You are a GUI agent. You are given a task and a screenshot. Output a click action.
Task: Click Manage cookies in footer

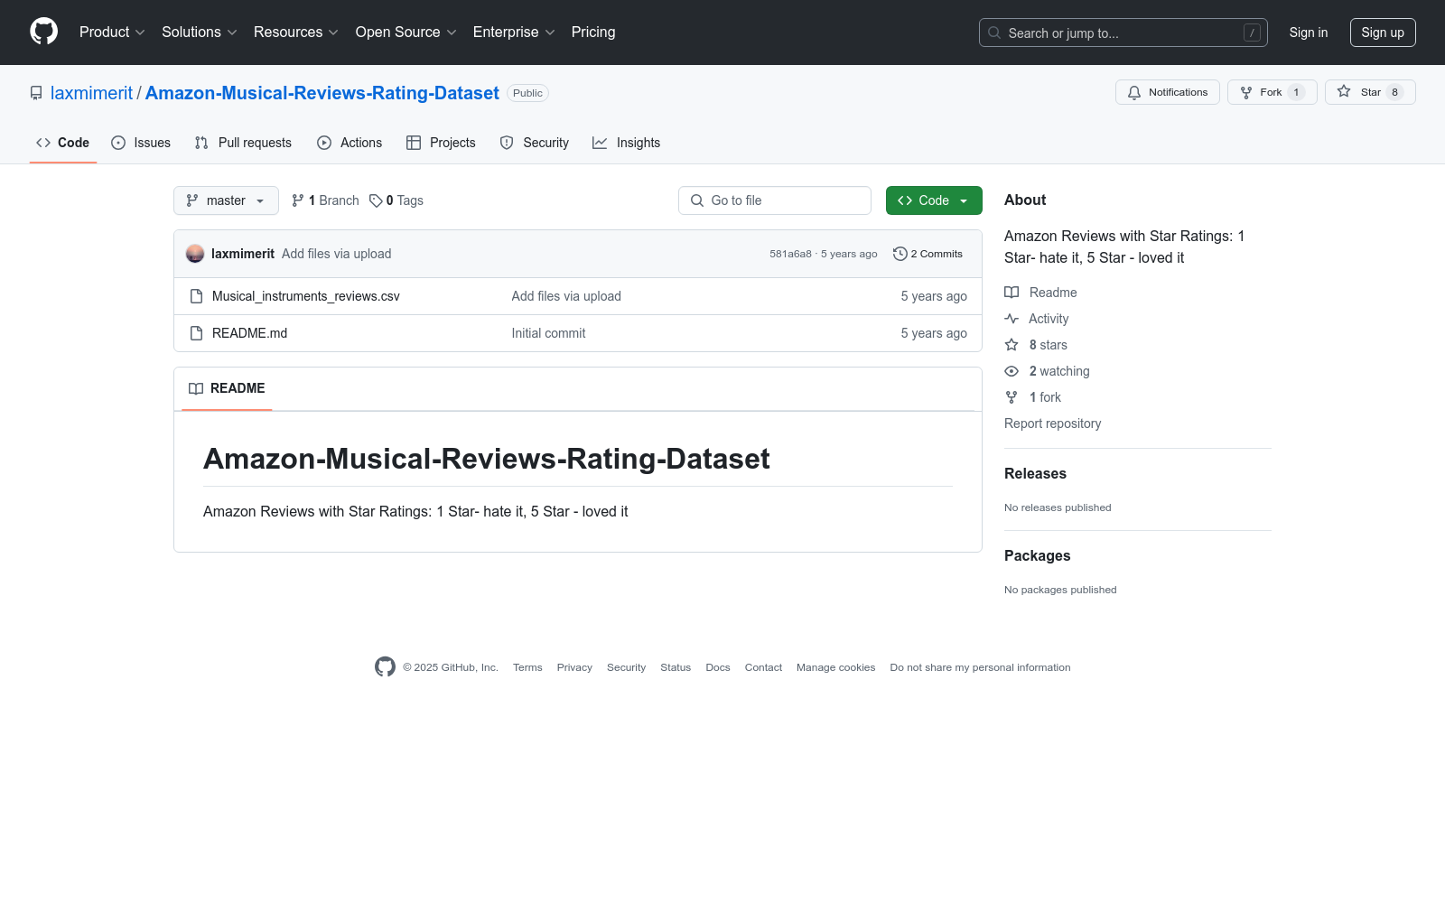[835, 667]
